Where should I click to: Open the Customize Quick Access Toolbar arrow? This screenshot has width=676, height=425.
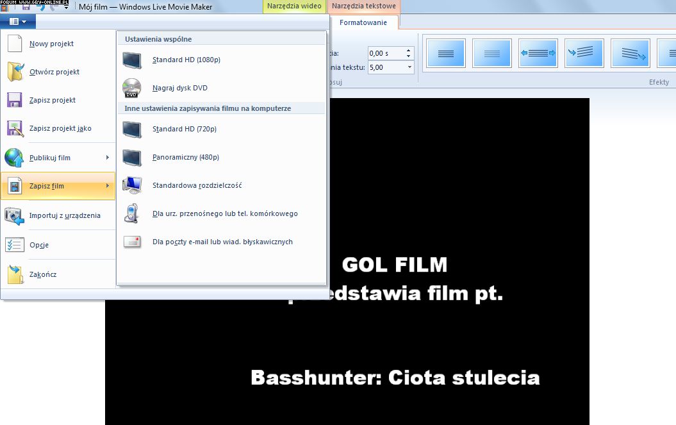tap(66, 7)
